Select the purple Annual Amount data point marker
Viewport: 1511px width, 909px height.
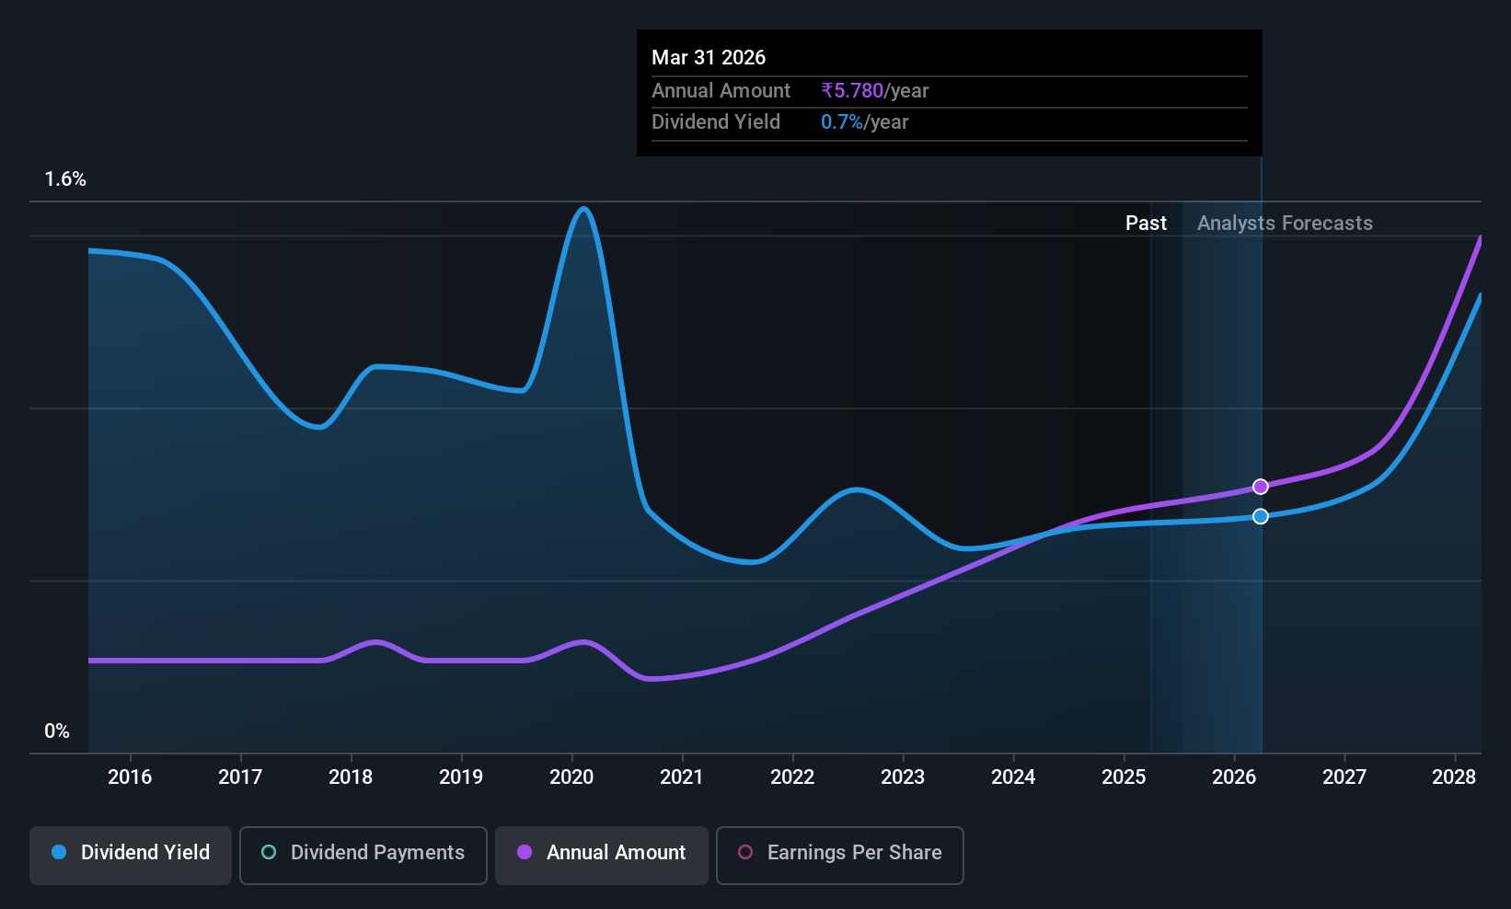click(1261, 486)
